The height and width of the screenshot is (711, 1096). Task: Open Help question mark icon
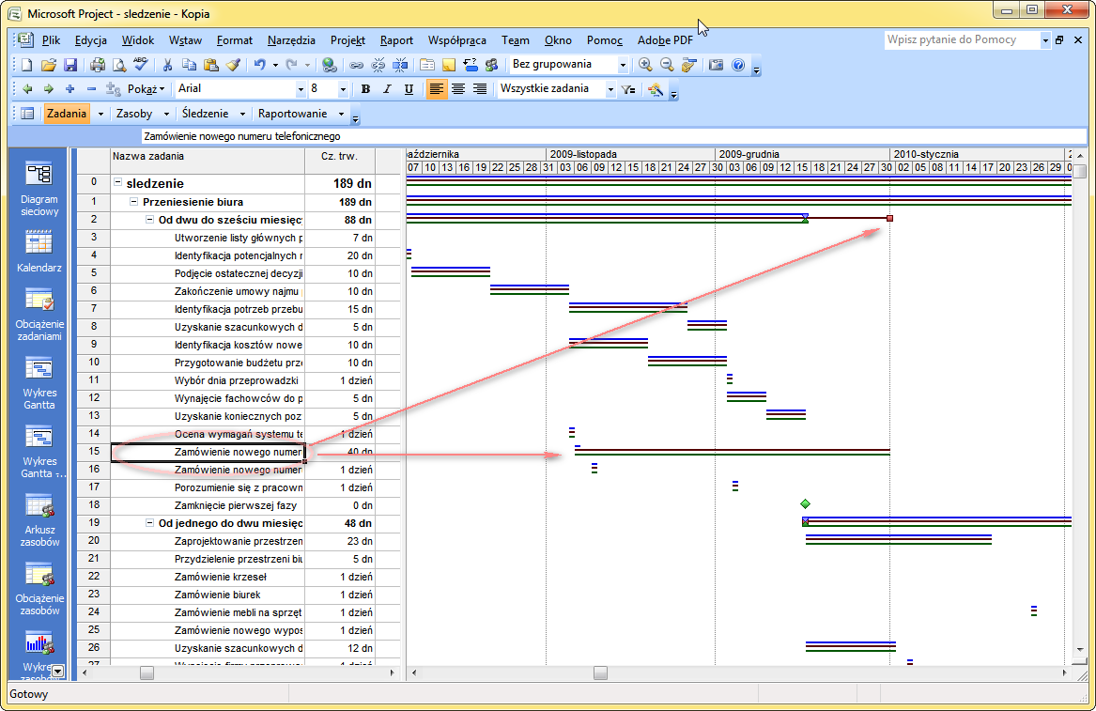point(738,65)
